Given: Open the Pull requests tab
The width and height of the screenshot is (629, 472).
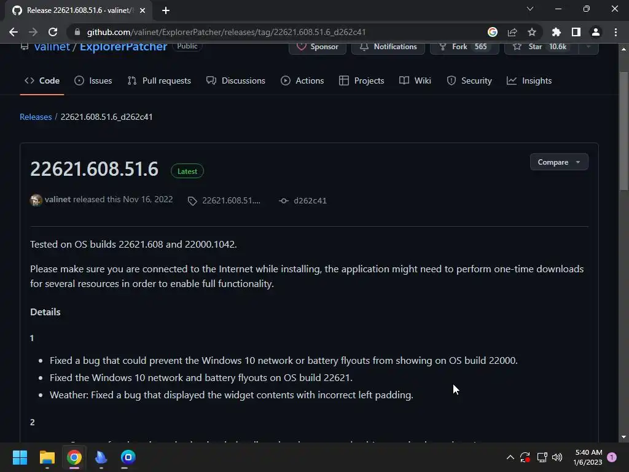Looking at the screenshot, I should click(159, 81).
